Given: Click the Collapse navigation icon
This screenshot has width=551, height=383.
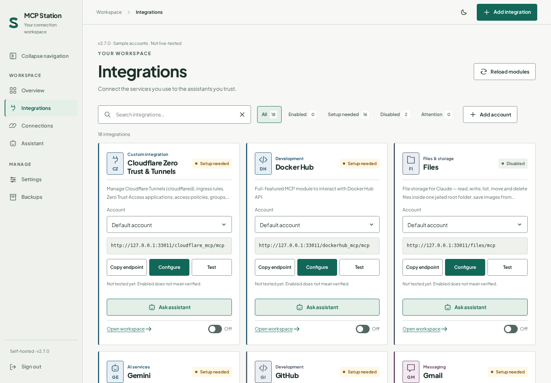Looking at the screenshot, I should tap(13, 56).
